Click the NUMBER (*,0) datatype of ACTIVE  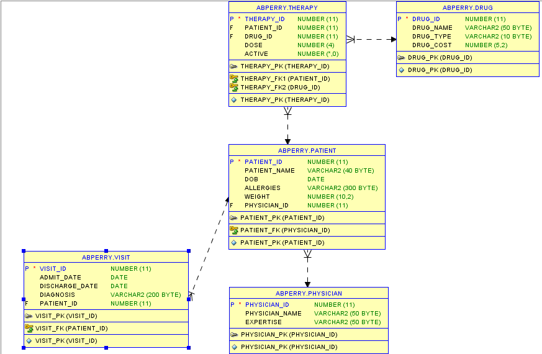click(x=318, y=54)
